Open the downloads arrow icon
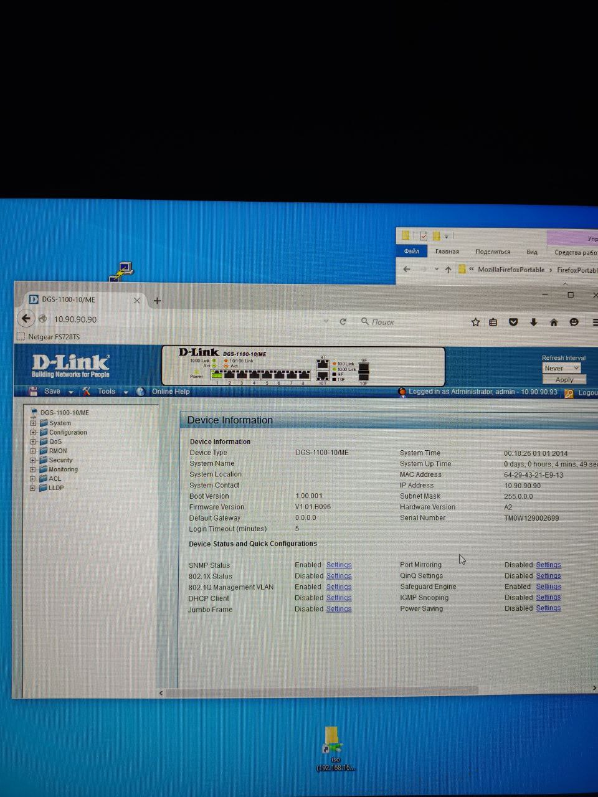598x797 pixels. 534,322
